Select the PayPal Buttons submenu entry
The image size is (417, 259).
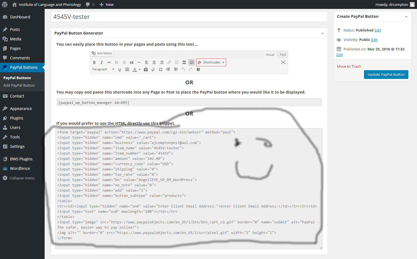[17, 78]
